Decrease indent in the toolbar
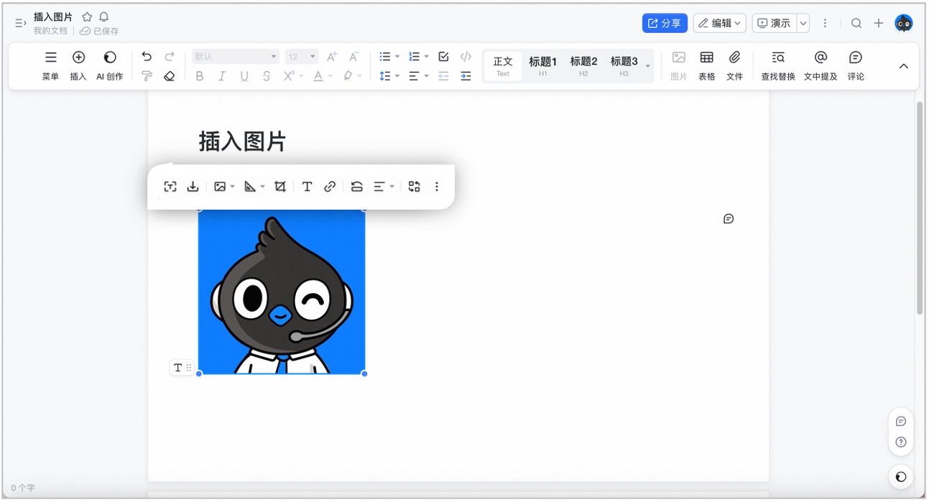Screen dimensions: 929x502 click(443, 76)
